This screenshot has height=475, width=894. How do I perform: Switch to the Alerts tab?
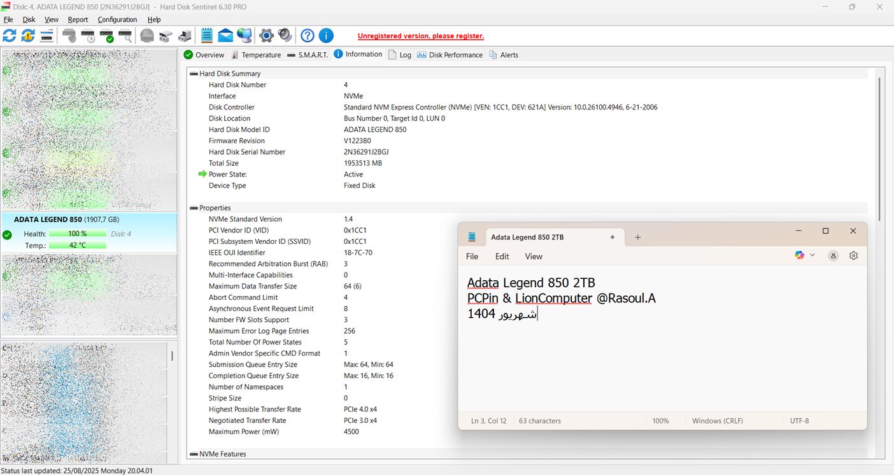(x=504, y=55)
